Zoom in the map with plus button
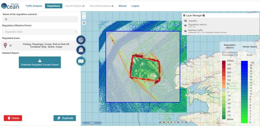Image resolution: width=260 pixels, height=126 pixels. (x=84, y=14)
